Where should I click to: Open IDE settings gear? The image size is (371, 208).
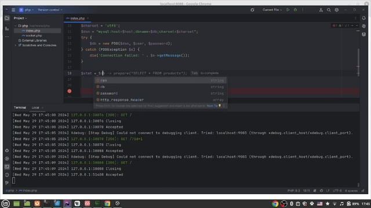coord(336,10)
